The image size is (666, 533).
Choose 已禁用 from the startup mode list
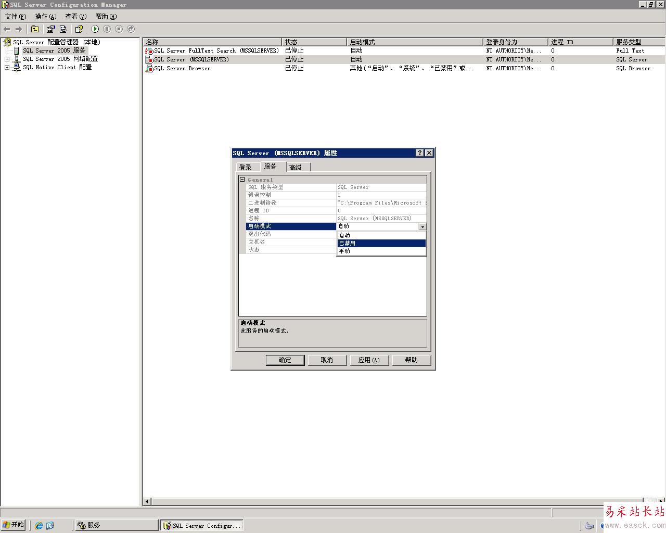381,243
